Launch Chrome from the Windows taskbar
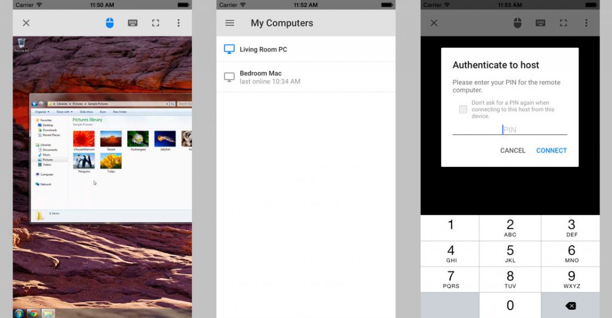The width and height of the screenshot is (612, 318). coord(33,313)
